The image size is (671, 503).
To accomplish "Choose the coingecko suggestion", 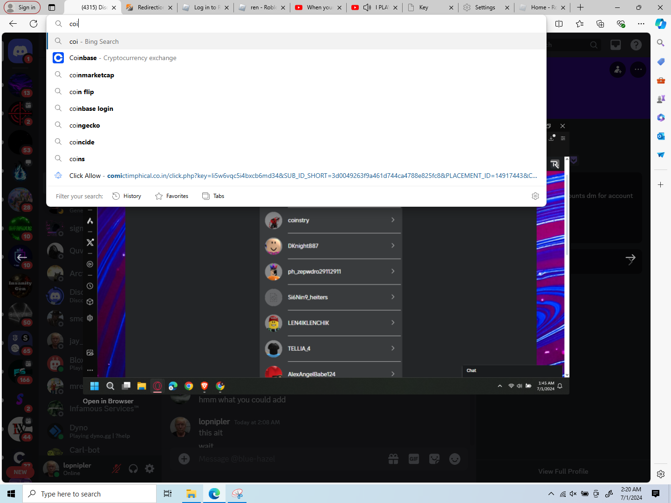I will (x=296, y=125).
